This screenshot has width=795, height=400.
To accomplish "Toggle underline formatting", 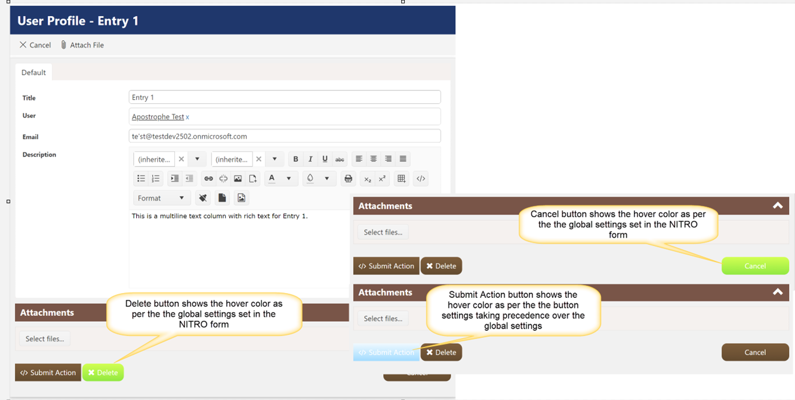I will pos(325,159).
